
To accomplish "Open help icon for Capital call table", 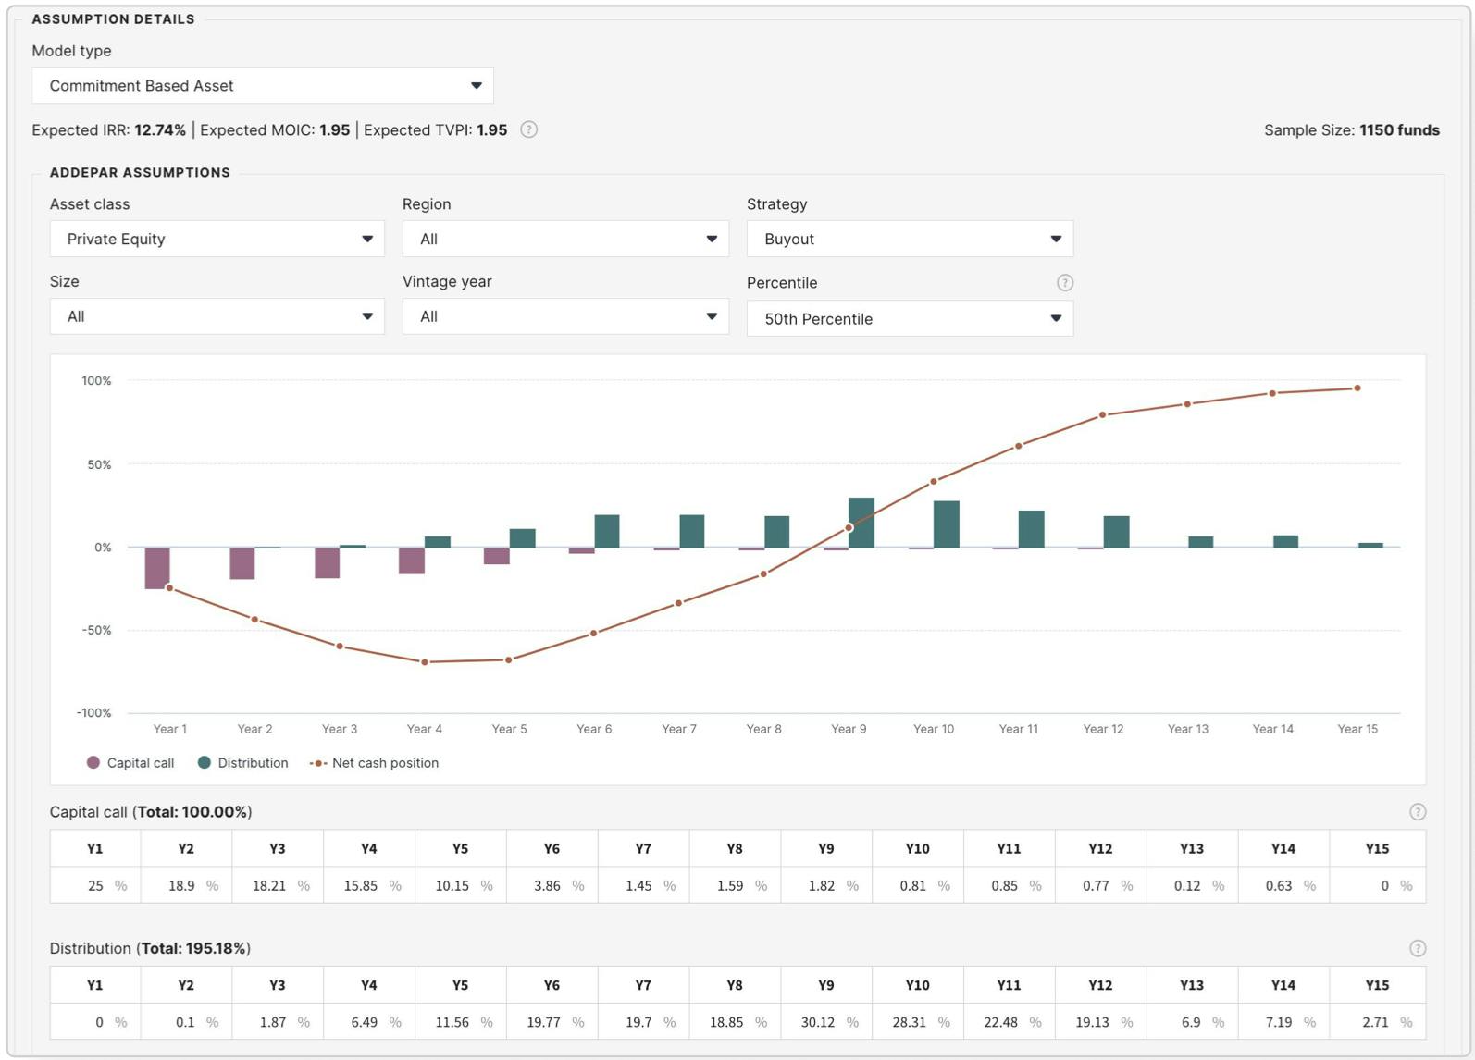I will 1417,812.
